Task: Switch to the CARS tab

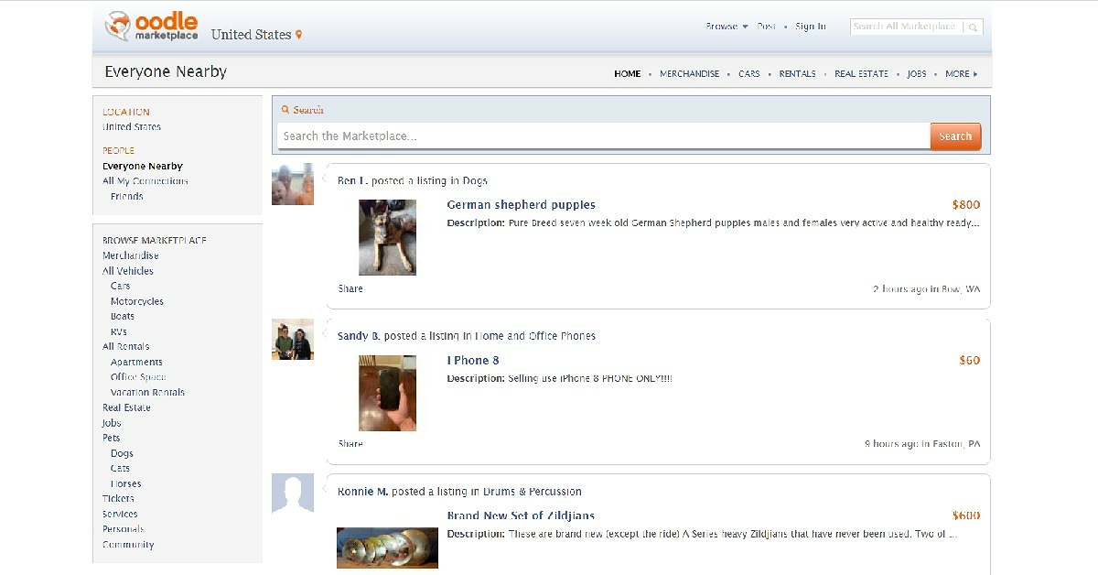Action: click(x=748, y=74)
